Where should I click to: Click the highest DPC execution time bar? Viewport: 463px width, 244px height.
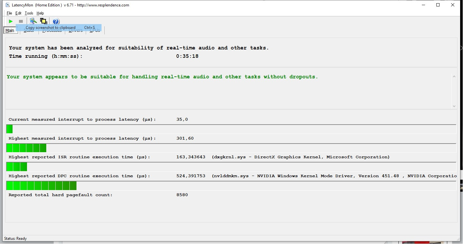[x=41, y=186]
